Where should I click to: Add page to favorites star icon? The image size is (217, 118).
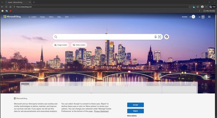tap(190, 7)
